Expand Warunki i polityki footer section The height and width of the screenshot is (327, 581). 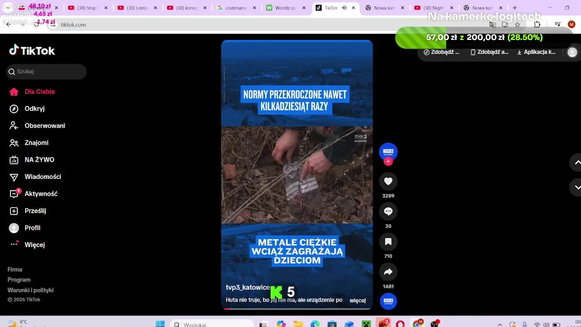[30, 290]
